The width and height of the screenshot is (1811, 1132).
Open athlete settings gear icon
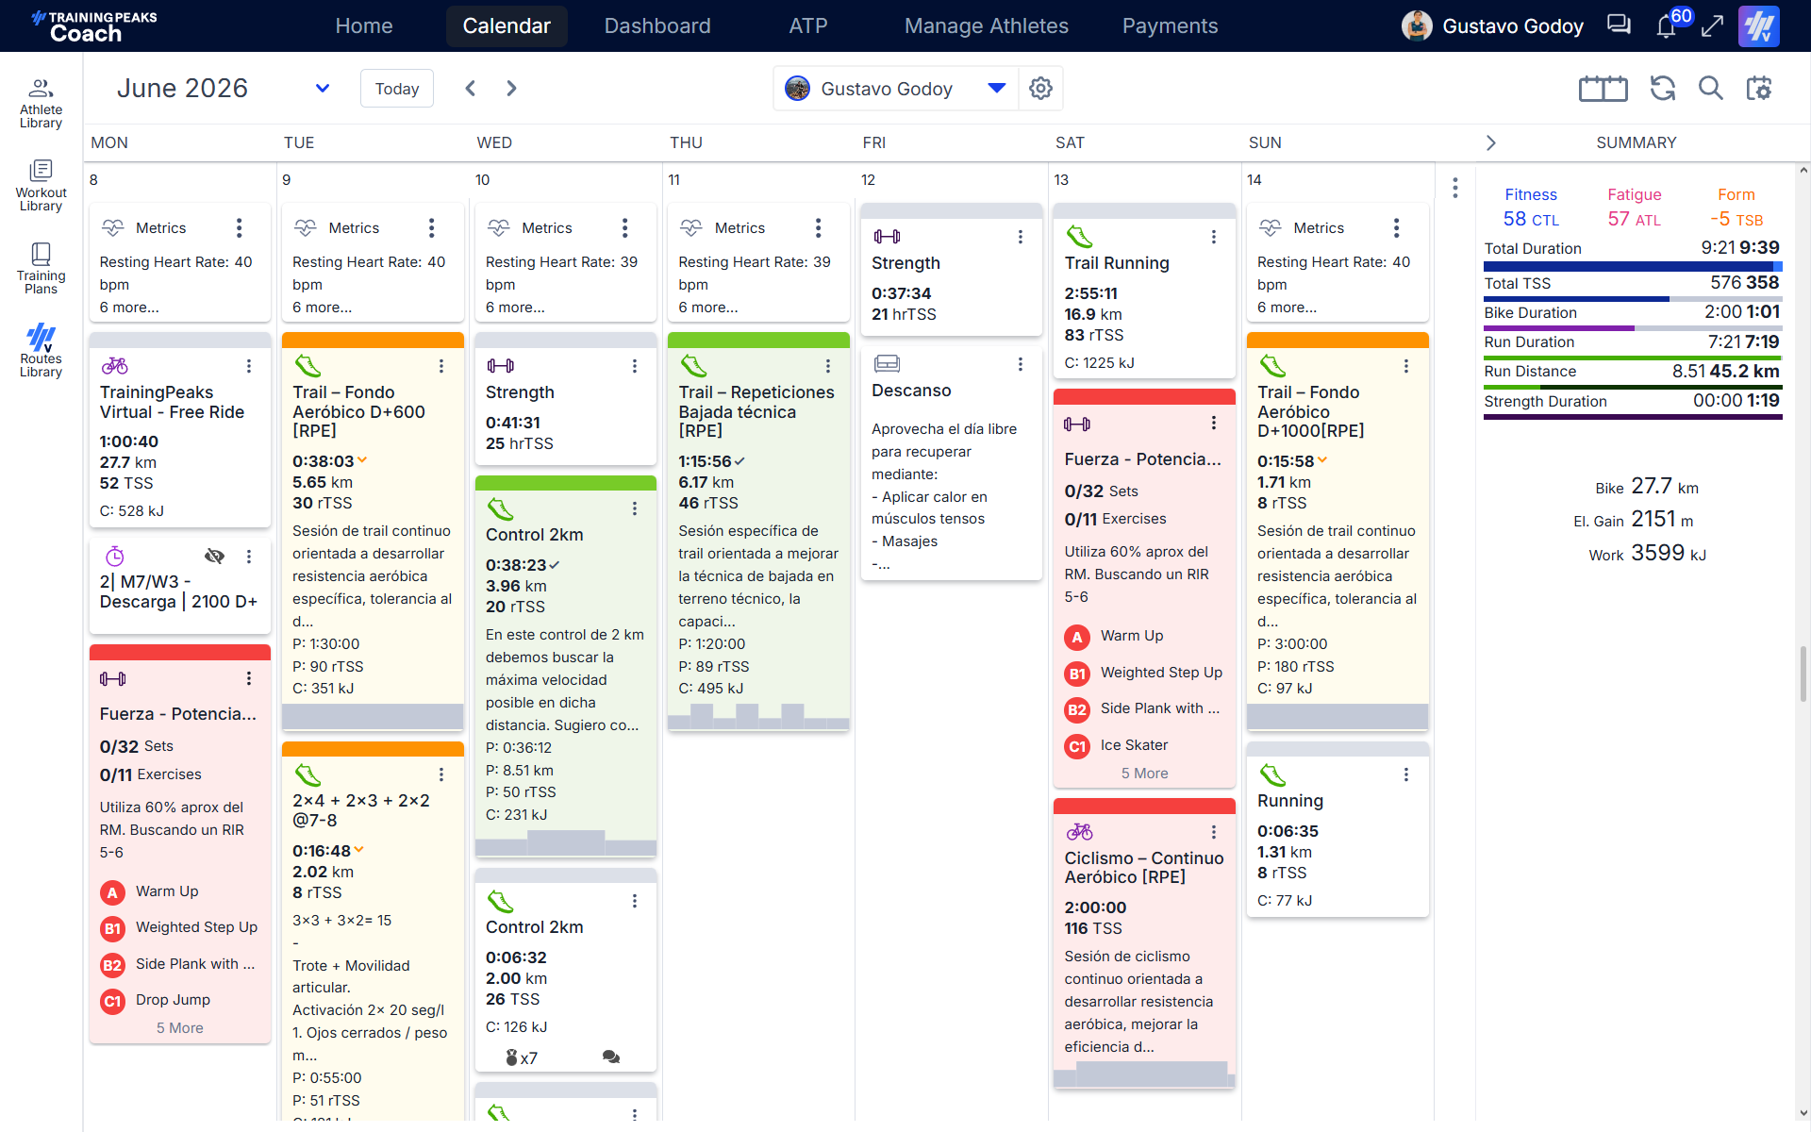point(1040,89)
